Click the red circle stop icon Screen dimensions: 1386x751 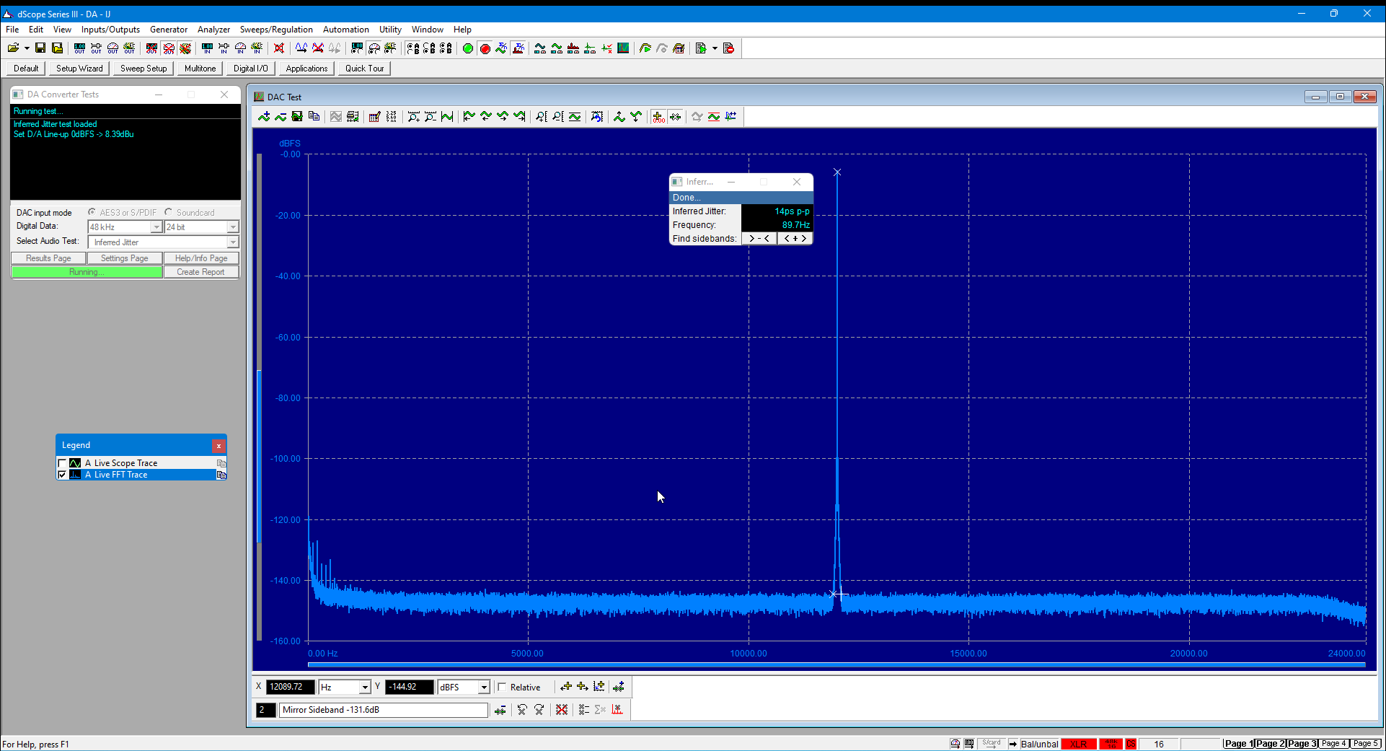click(x=485, y=48)
